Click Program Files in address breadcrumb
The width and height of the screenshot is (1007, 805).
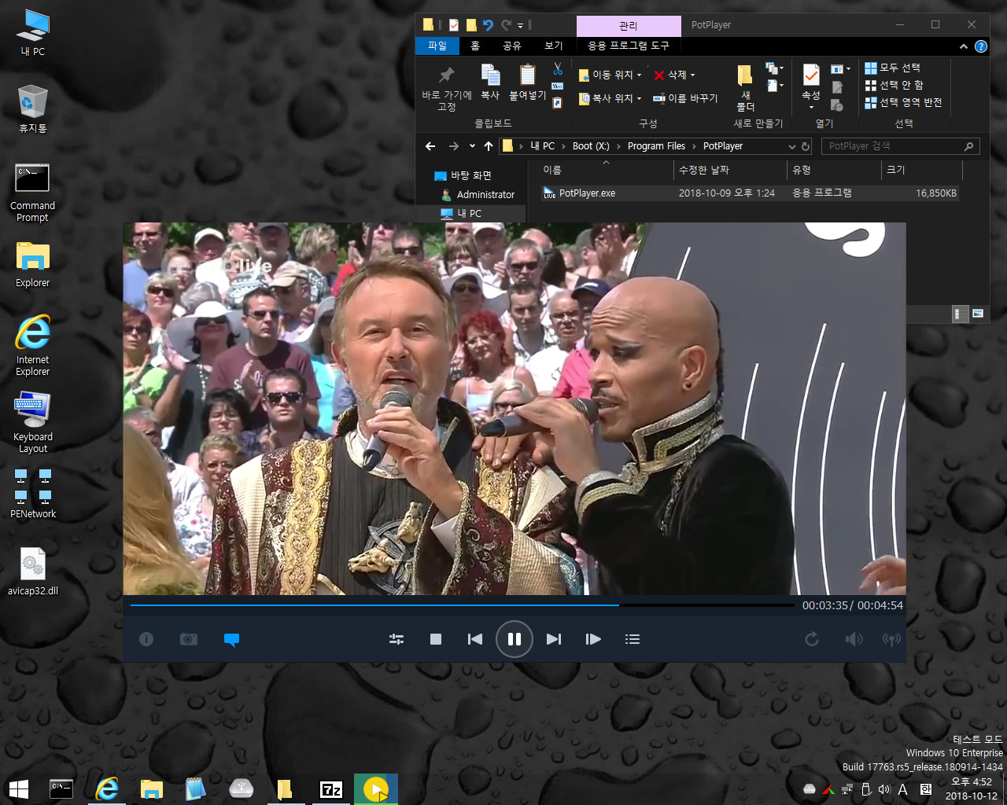coord(656,146)
